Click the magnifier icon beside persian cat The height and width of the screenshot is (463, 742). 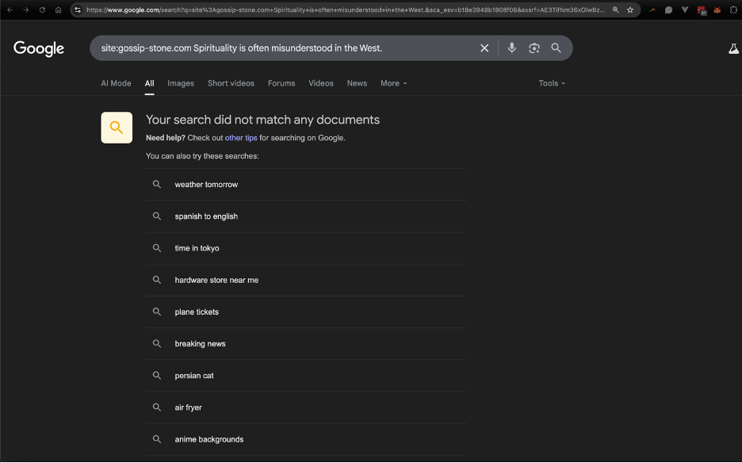click(157, 375)
